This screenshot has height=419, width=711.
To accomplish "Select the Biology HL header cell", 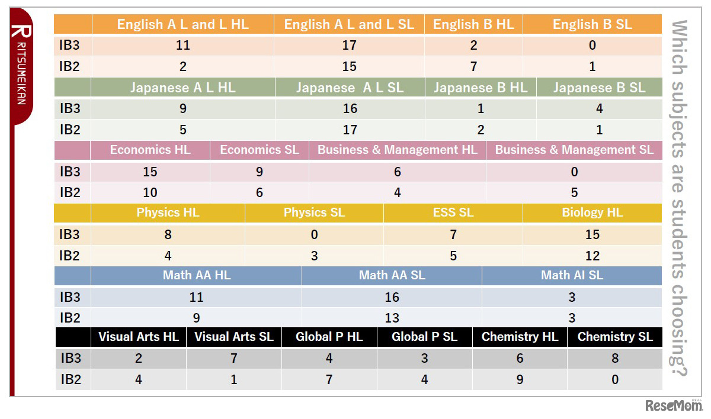I will click(x=592, y=212).
